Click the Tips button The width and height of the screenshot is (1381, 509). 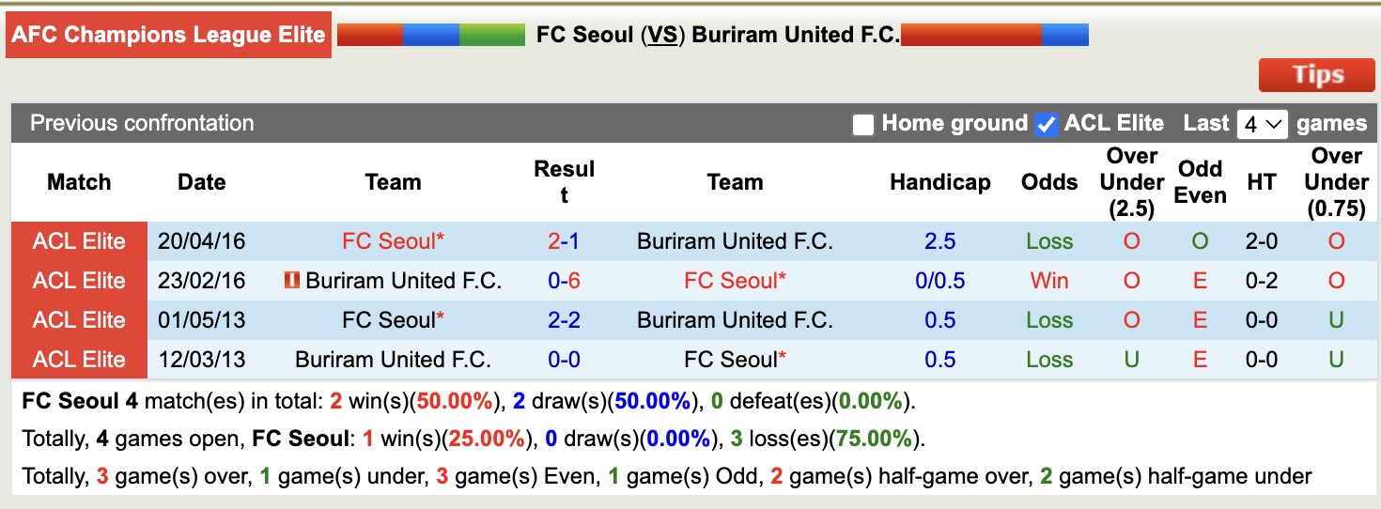[x=1318, y=75]
